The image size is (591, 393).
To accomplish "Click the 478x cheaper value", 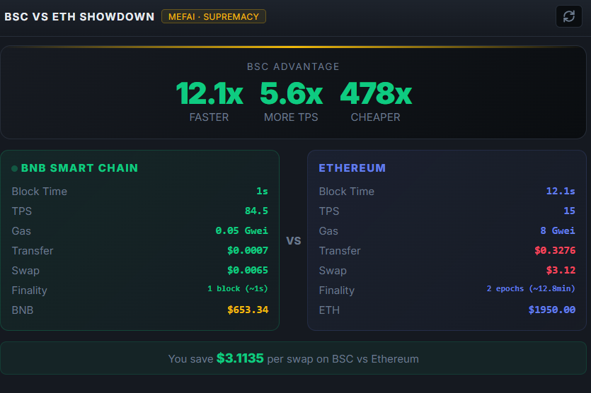I will 376,94.
